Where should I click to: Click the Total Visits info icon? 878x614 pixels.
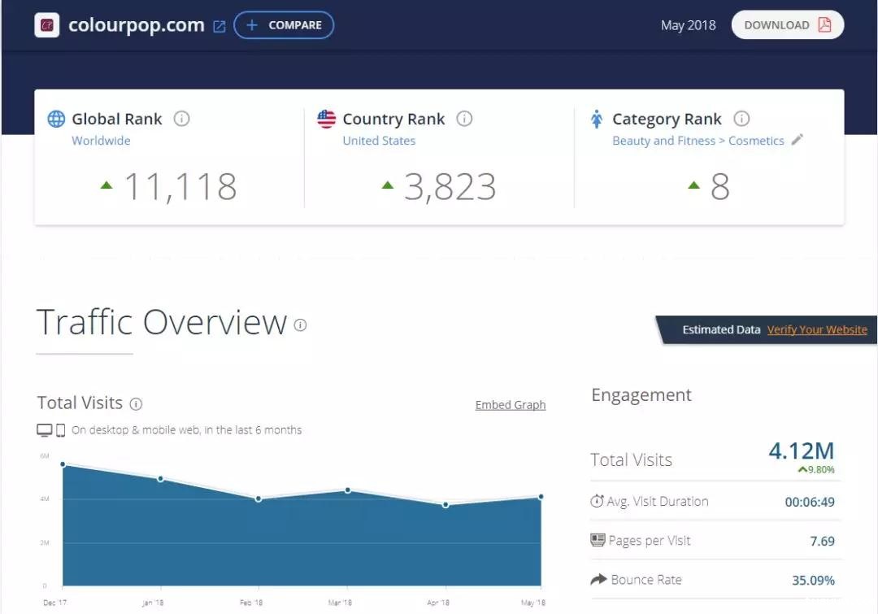click(136, 403)
